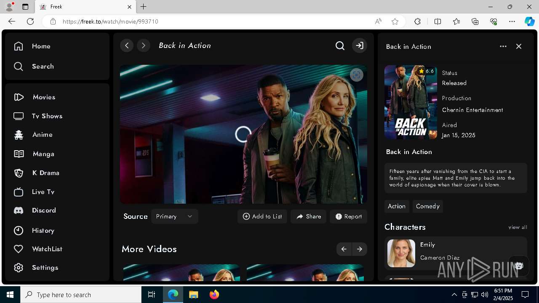This screenshot has width=539, height=303.
Task: Open Home in the sidebar
Action: [32, 46]
